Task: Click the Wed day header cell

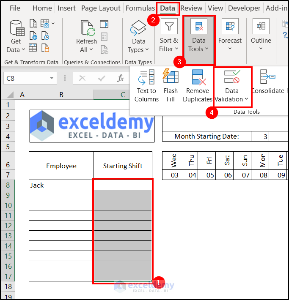Action: [x=171, y=161]
